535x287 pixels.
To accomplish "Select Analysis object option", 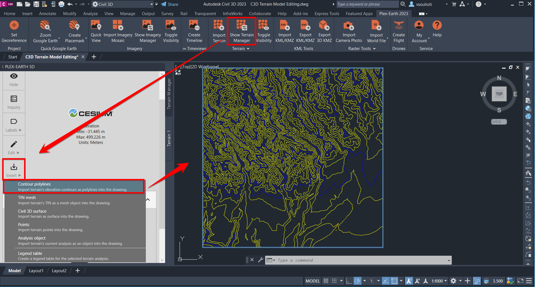I will point(75,241).
